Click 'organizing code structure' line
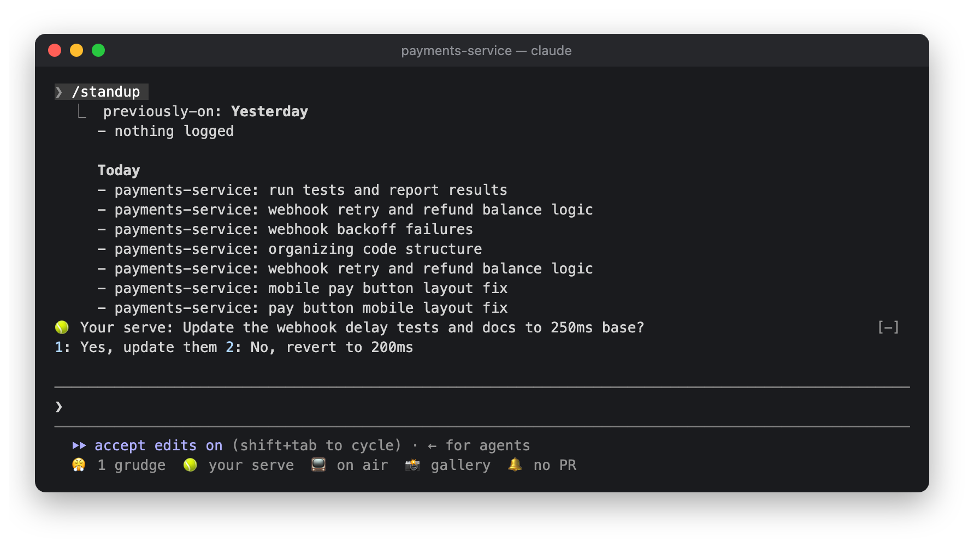 (290, 249)
